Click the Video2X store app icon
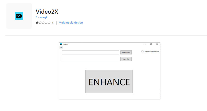Image resolution: width=207 pixels, height=111 pixels. (19, 16)
